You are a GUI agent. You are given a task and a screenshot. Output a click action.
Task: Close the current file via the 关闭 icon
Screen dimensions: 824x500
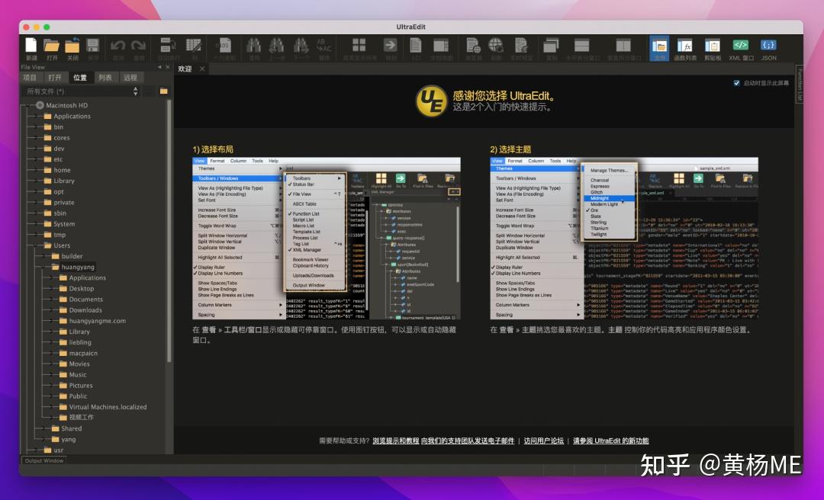point(72,46)
